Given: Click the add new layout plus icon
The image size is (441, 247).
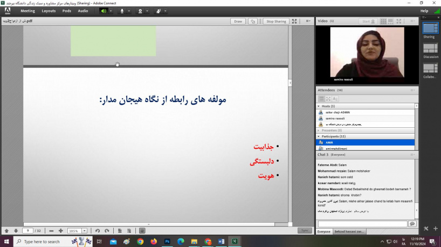Looking at the screenshot, I should tap(436, 229).
